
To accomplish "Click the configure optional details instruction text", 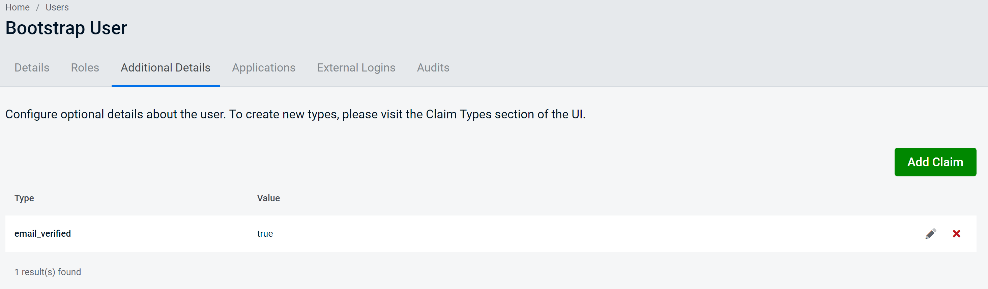I will (x=295, y=114).
